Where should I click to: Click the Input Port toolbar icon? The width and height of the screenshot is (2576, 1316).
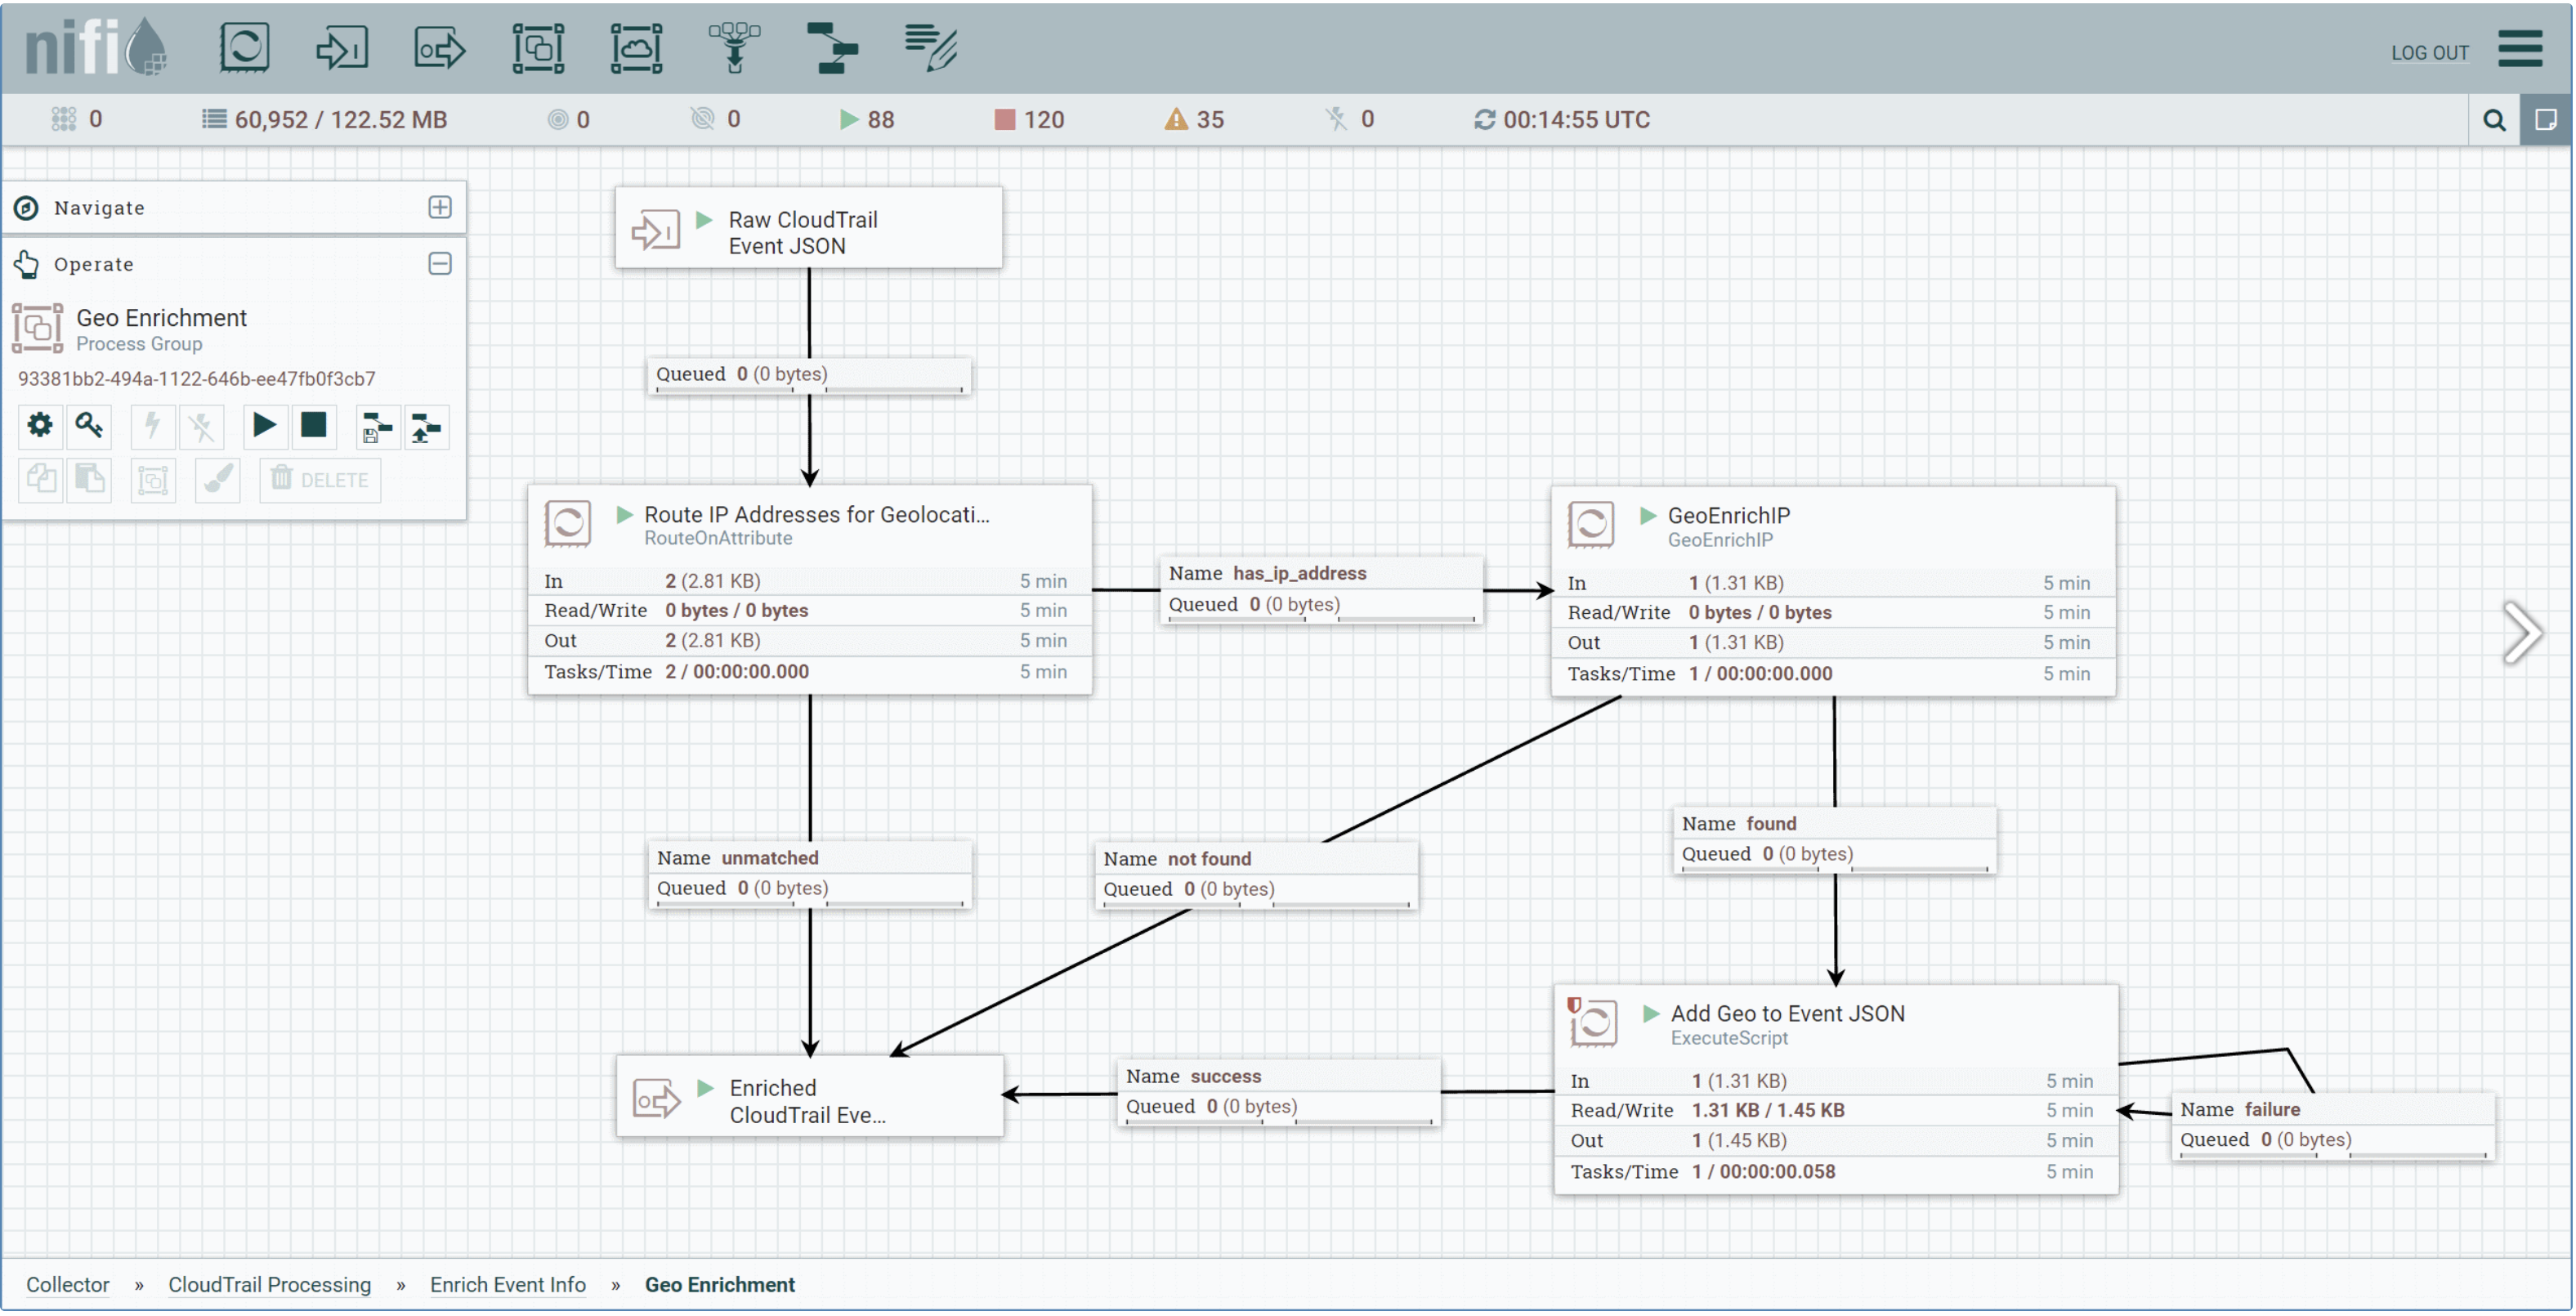coord(342,47)
